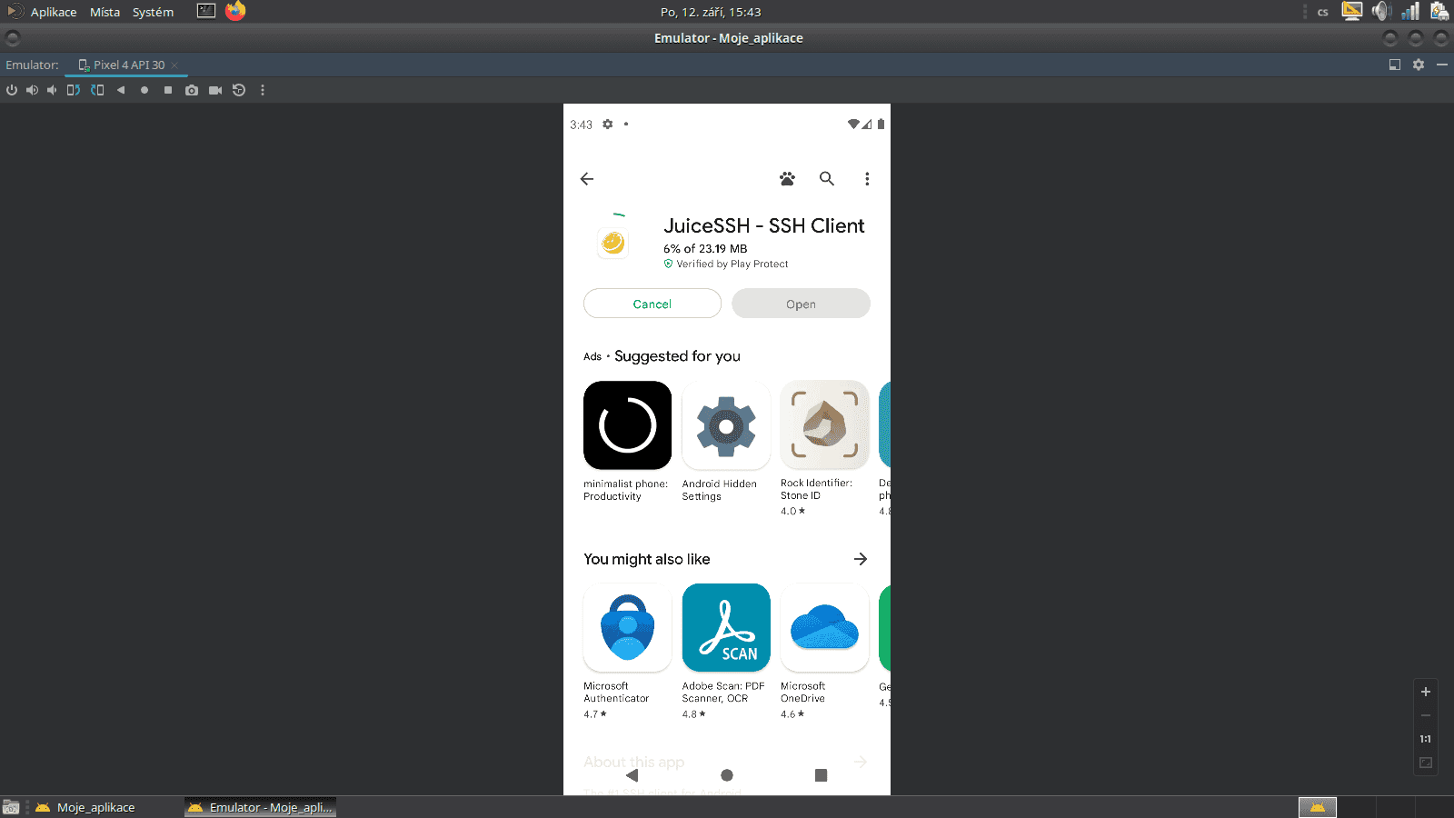The height and width of the screenshot is (818, 1454).
Task: Click the emulator toolbar Overview square icon
Action: pos(168,90)
